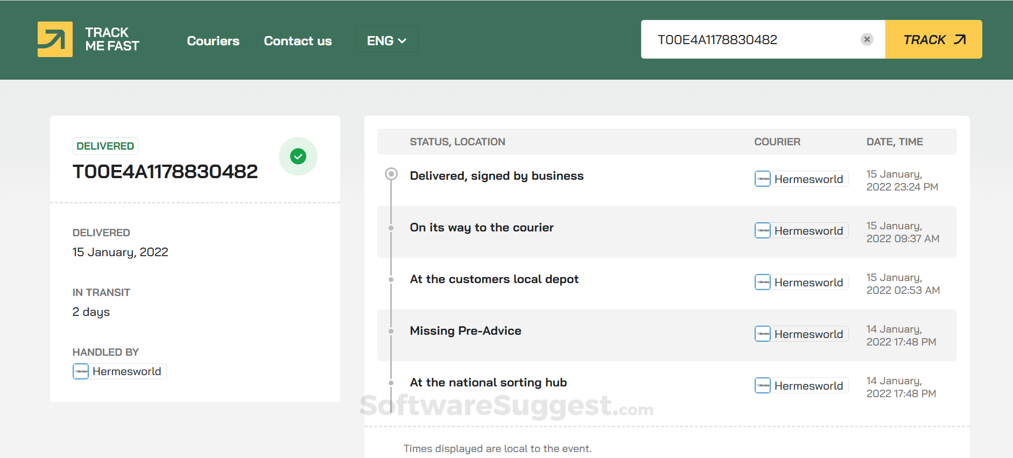Click the courier icon for On its way row
1013x458 pixels.
pyautogui.click(x=762, y=230)
